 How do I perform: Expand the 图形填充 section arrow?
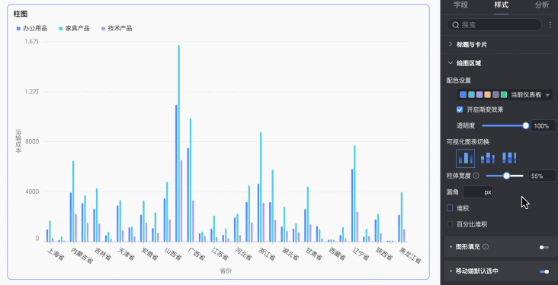pos(451,247)
